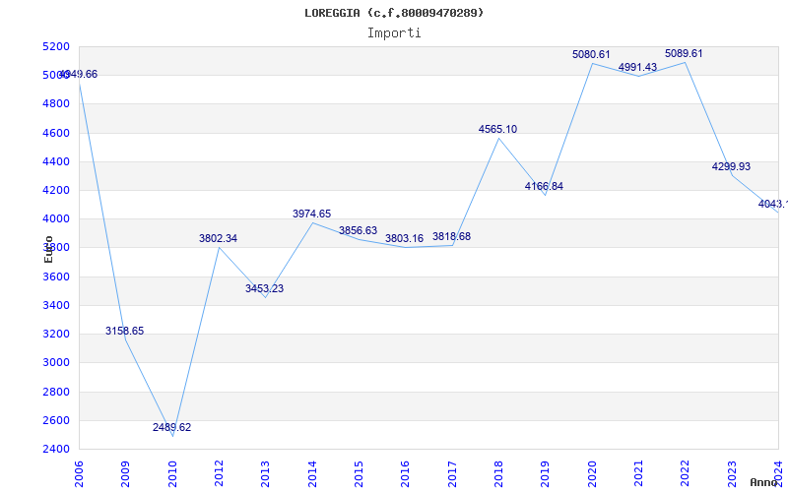Click the data label 3453.23
The image size is (788, 492).
click(x=264, y=288)
